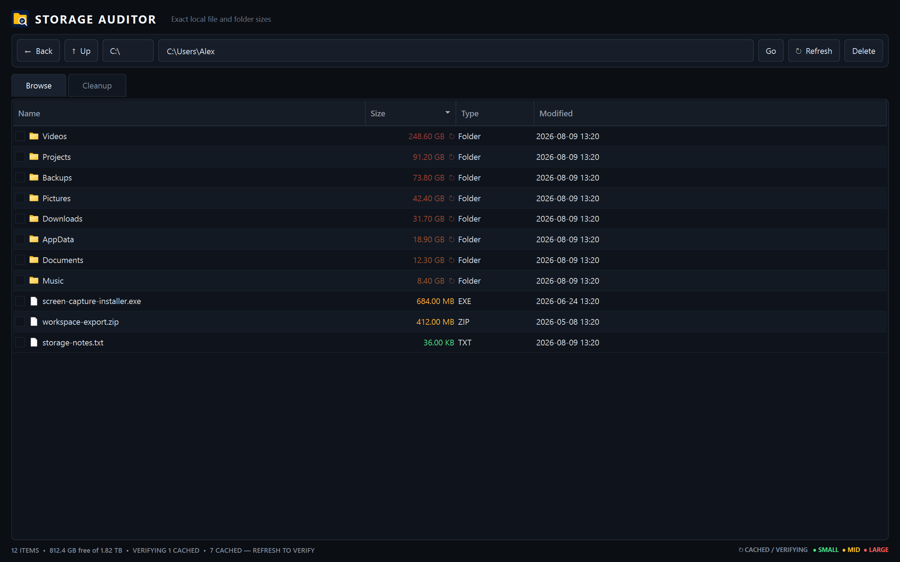Screen dimensions: 900x562
Task: Sort by the Type column header
Action: pos(495,113)
